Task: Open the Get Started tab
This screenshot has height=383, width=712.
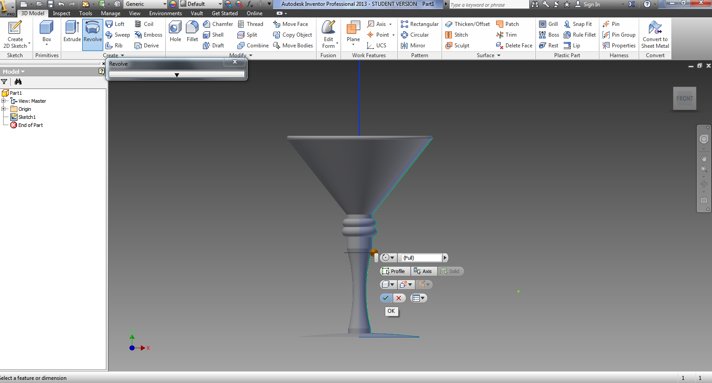Action: [x=225, y=13]
